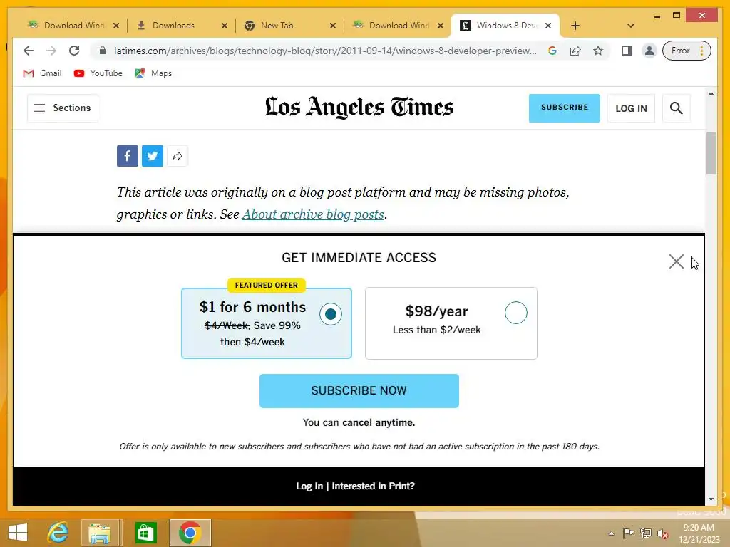Open Sections hamburger menu
Image resolution: width=730 pixels, height=547 pixels.
[x=63, y=108]
